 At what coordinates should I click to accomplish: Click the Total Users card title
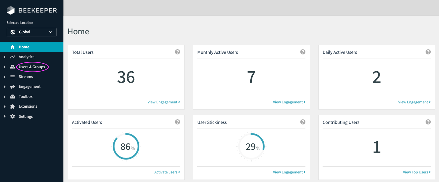83,52
